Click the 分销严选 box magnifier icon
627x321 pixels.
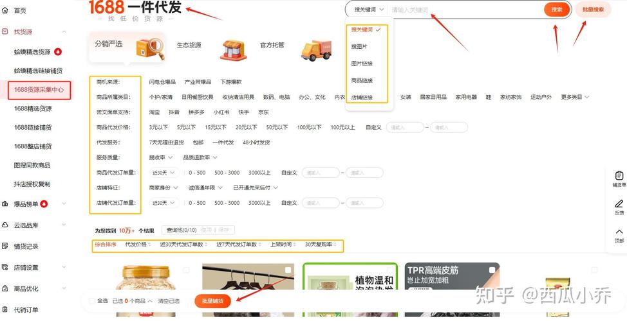click(150, 49)
